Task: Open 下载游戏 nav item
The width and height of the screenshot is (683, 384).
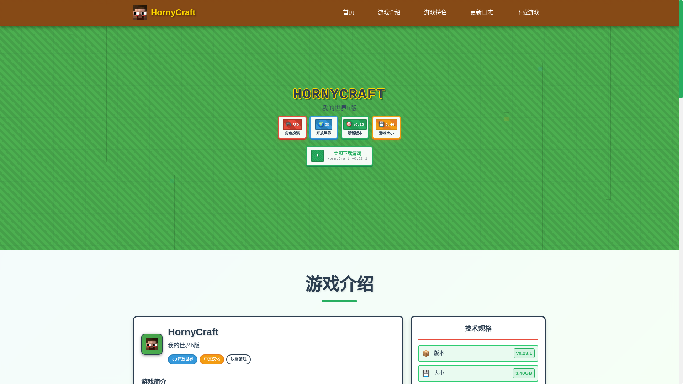Action: point(528,12)
